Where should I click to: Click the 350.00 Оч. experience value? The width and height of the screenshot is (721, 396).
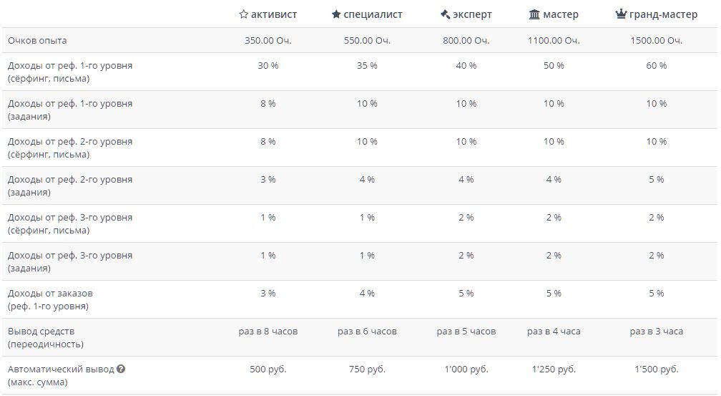268,41
